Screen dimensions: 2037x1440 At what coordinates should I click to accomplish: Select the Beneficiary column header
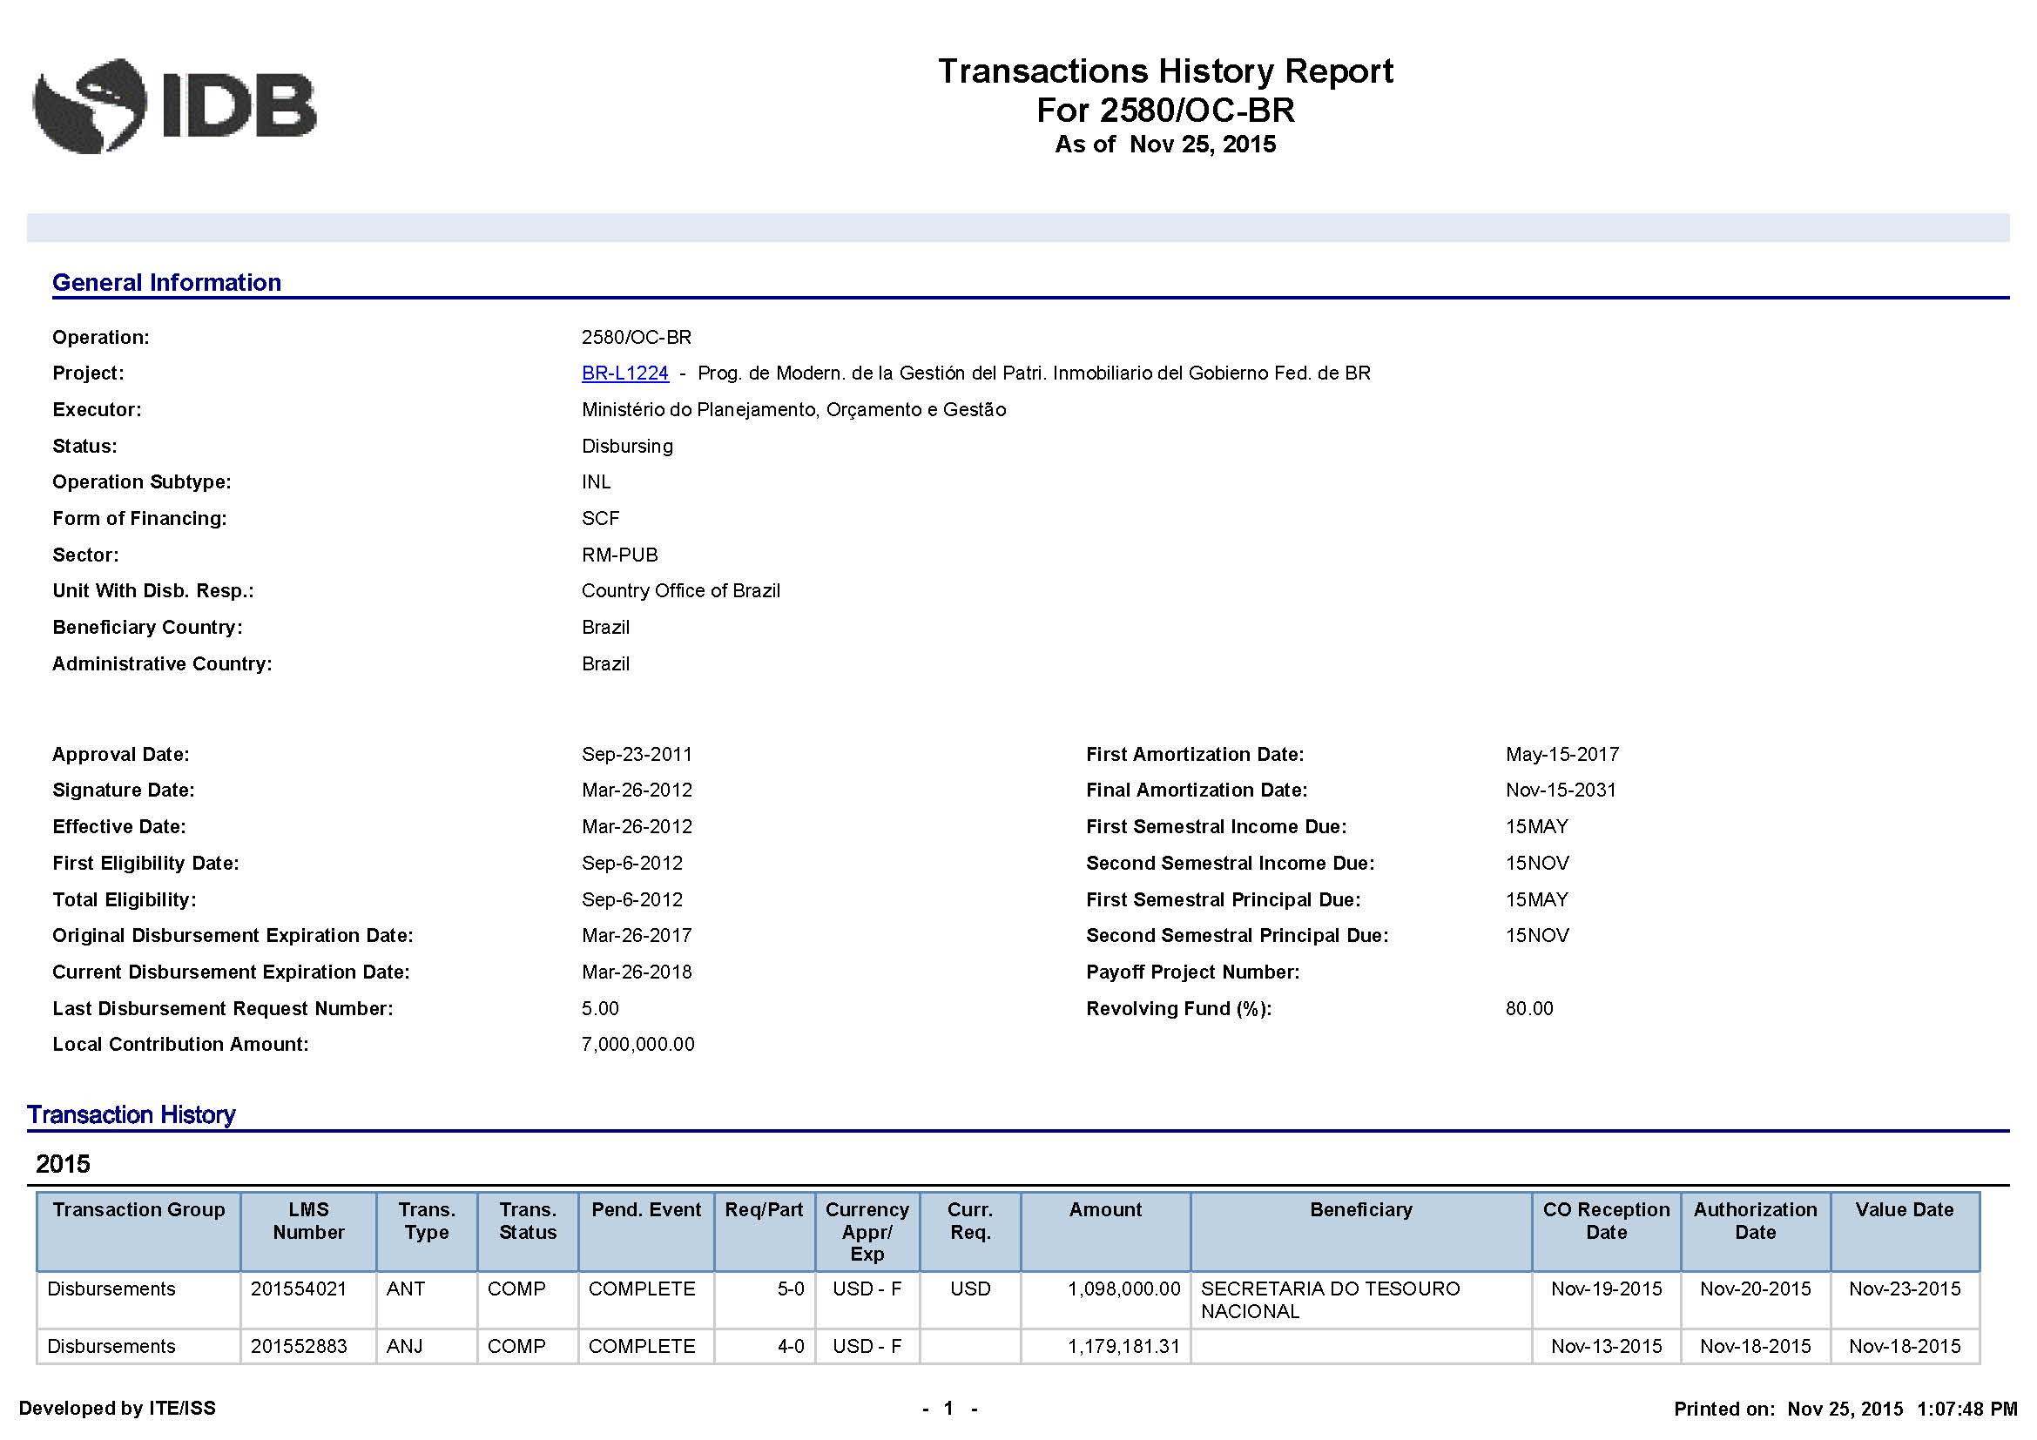pos(1360,1209)
